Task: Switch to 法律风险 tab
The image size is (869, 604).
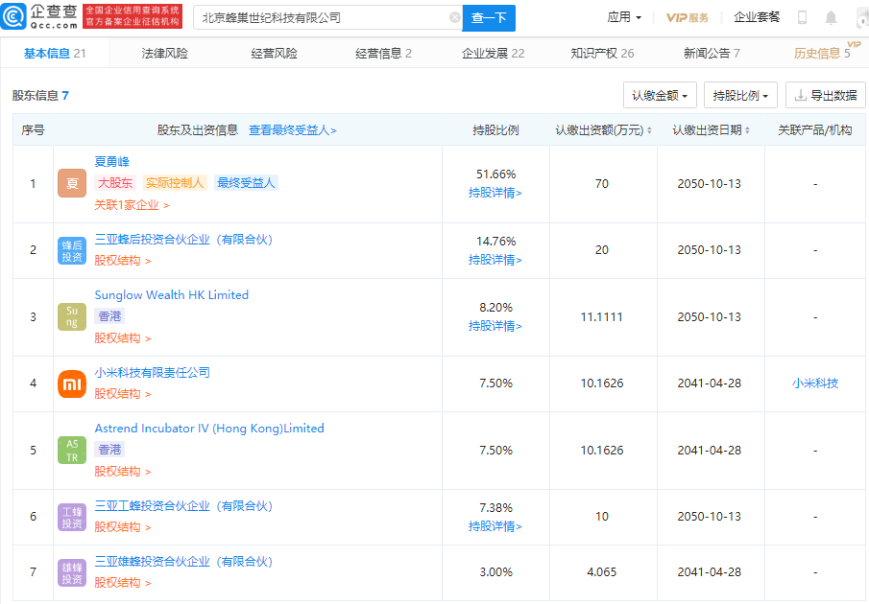Action: click(x=164, y=53)
